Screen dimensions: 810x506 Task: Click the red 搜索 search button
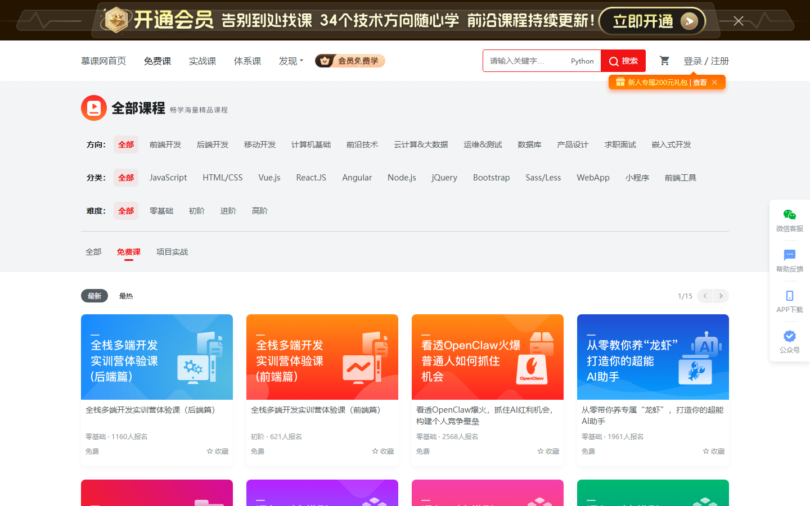tap(623, 61)
